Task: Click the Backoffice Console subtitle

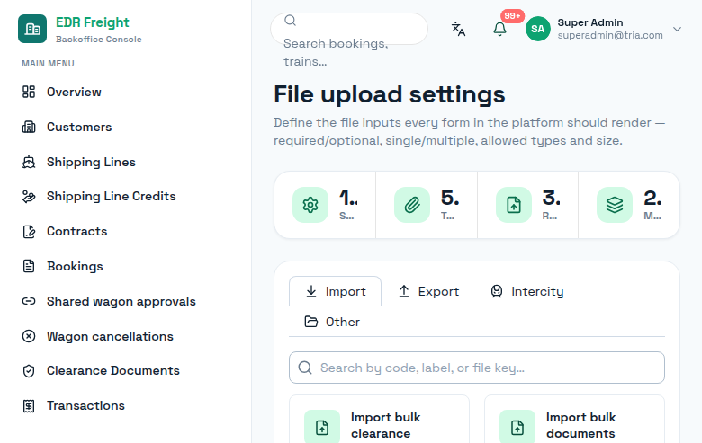Action: [98, 40]
